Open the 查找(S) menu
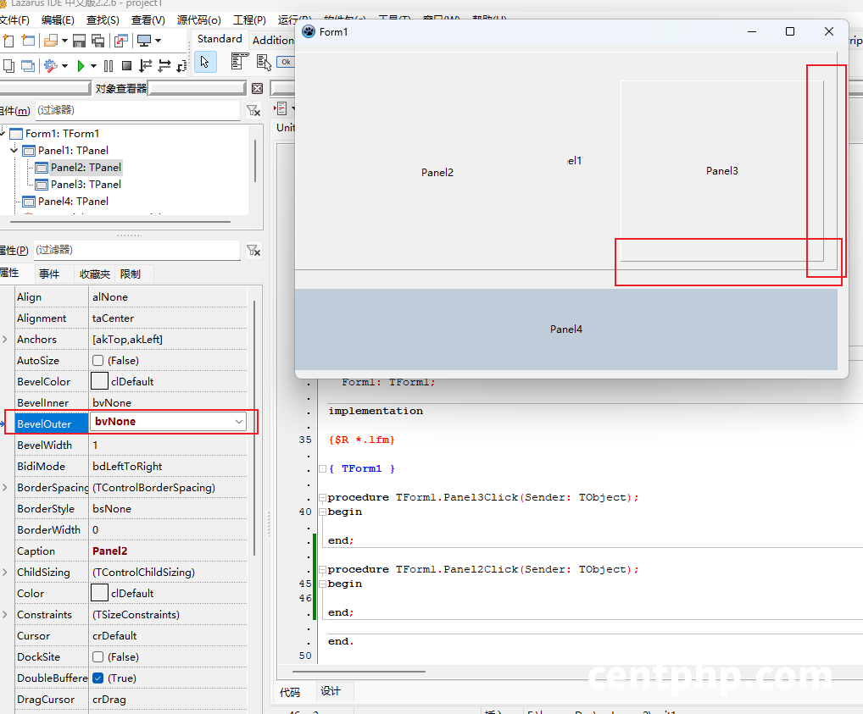863x714 pixels. point(103,20)
